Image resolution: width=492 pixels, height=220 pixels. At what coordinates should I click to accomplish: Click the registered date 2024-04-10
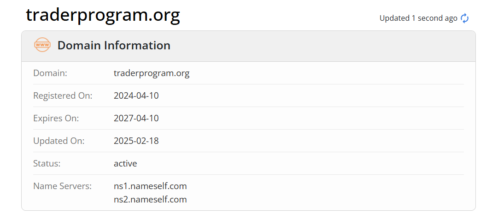coord(136,95)
